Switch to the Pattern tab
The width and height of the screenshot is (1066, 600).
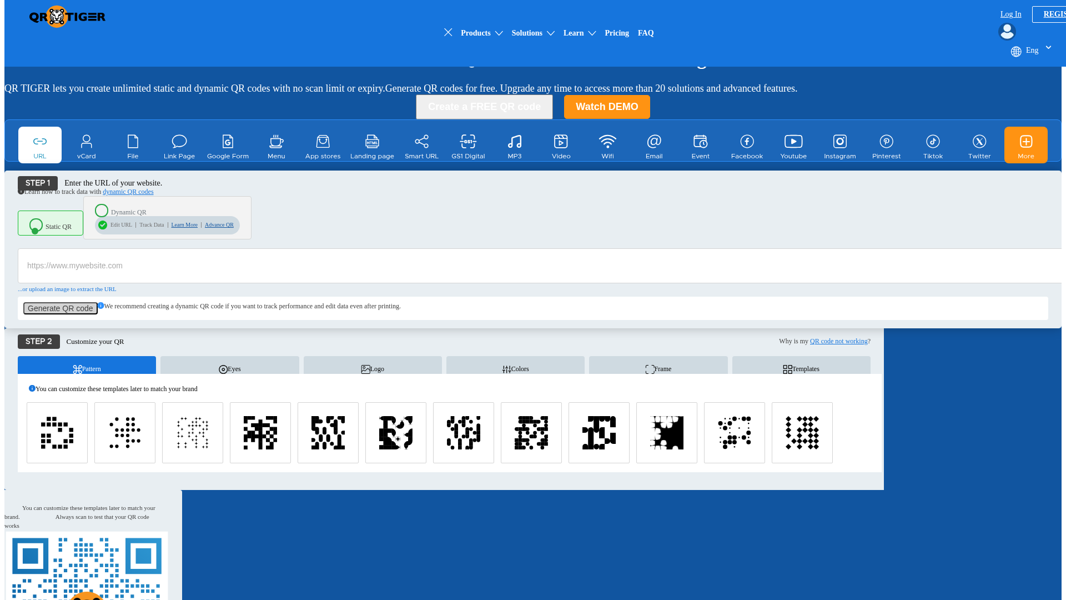pos(87,366)
